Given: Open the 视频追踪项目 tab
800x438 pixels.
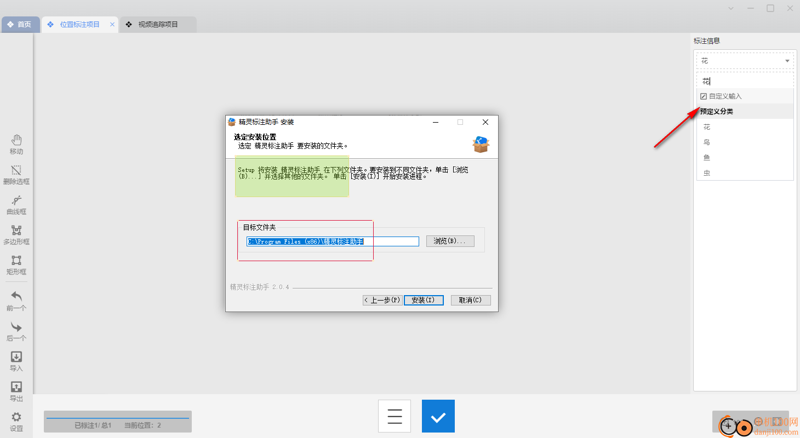Looking at the screenshot, I should coord(158,25).
